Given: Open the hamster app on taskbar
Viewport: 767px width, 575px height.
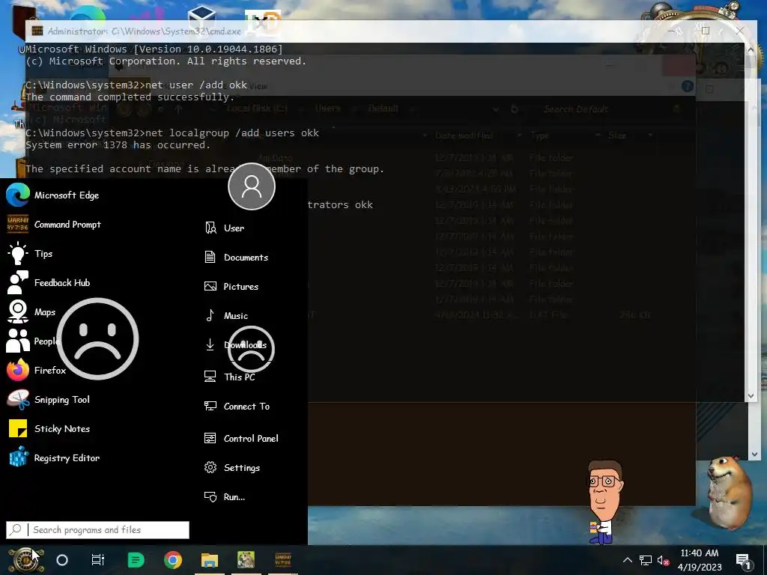Looking at the screenshot, I should (246, 560).
